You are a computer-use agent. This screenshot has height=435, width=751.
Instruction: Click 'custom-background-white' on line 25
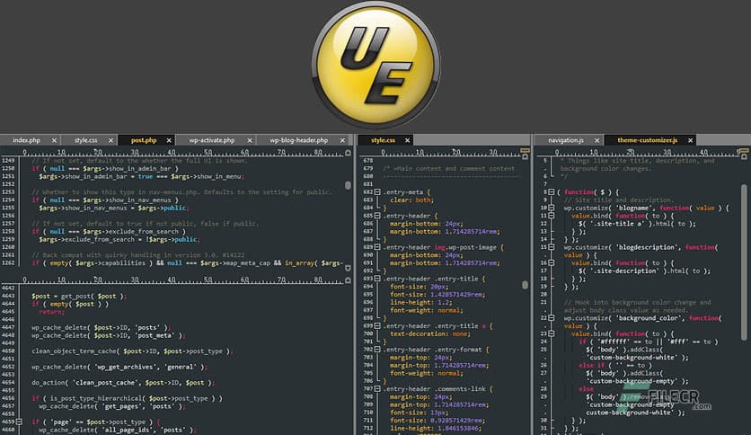click(633, 358)
